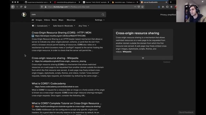Viewport: 206px width, 115px height.
Task: Close the cors at DuckDuckGo tab
Action: click(166, 2)
